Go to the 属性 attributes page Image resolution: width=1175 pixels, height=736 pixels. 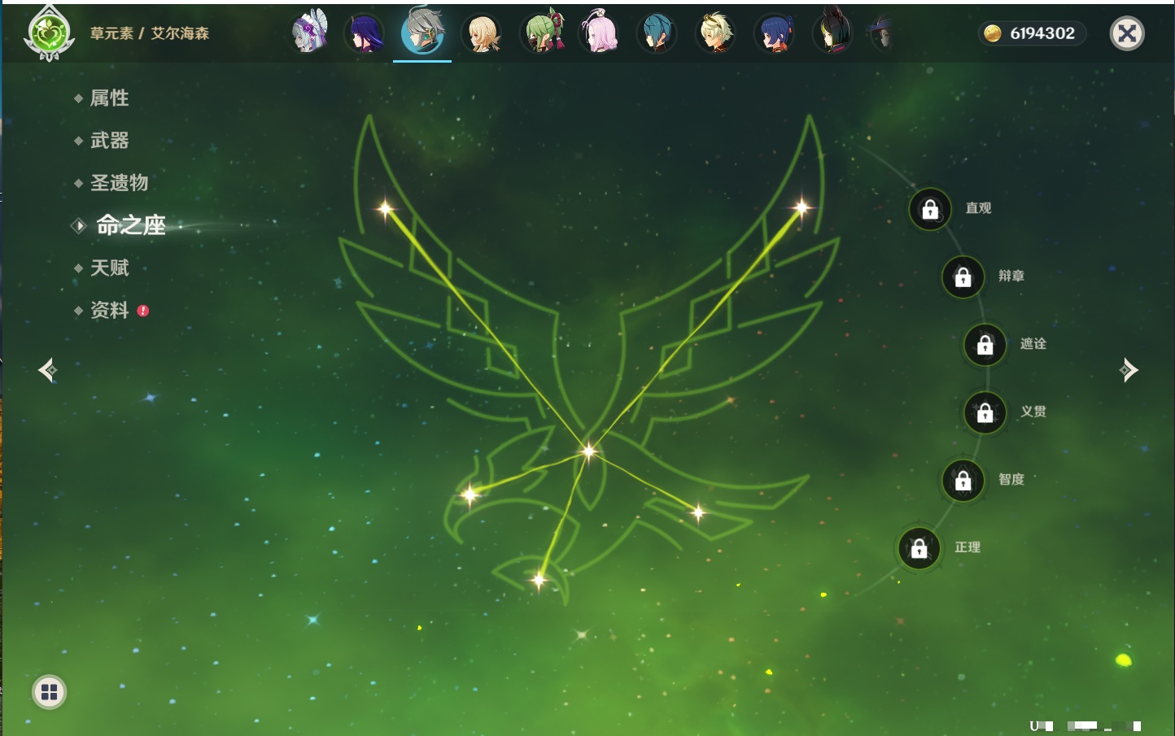point(109,98)
